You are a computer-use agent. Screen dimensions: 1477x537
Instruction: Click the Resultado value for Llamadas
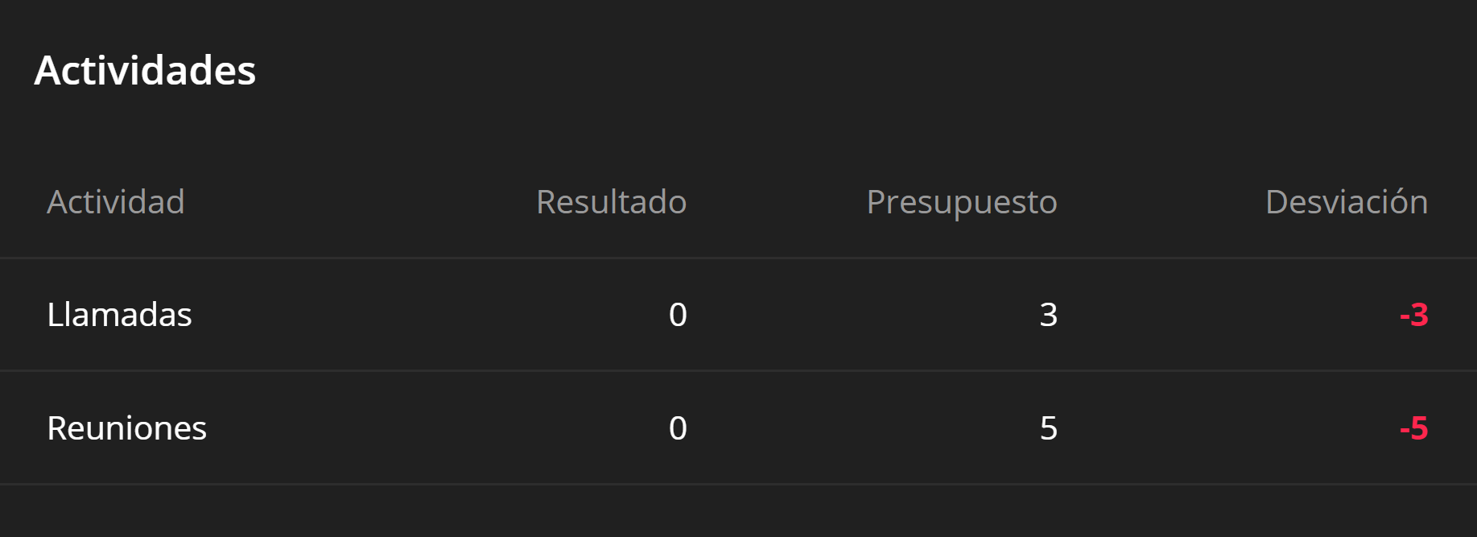pos(678,315)
